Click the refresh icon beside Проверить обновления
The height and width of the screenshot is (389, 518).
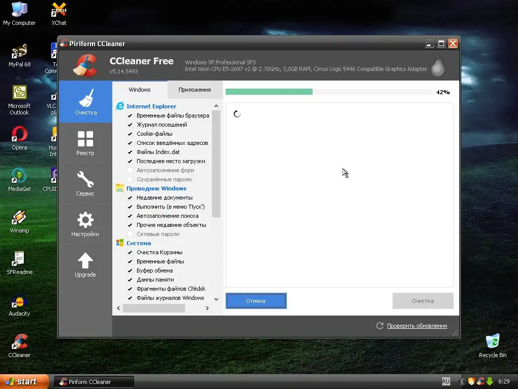pyautogui.click(x=380, y=326)
